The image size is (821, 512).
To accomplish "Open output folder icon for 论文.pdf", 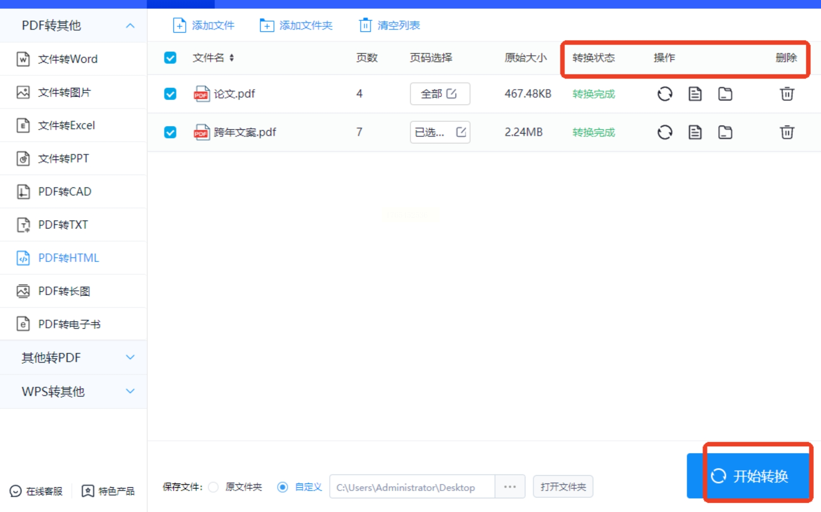I will click(x=725, y=94).
